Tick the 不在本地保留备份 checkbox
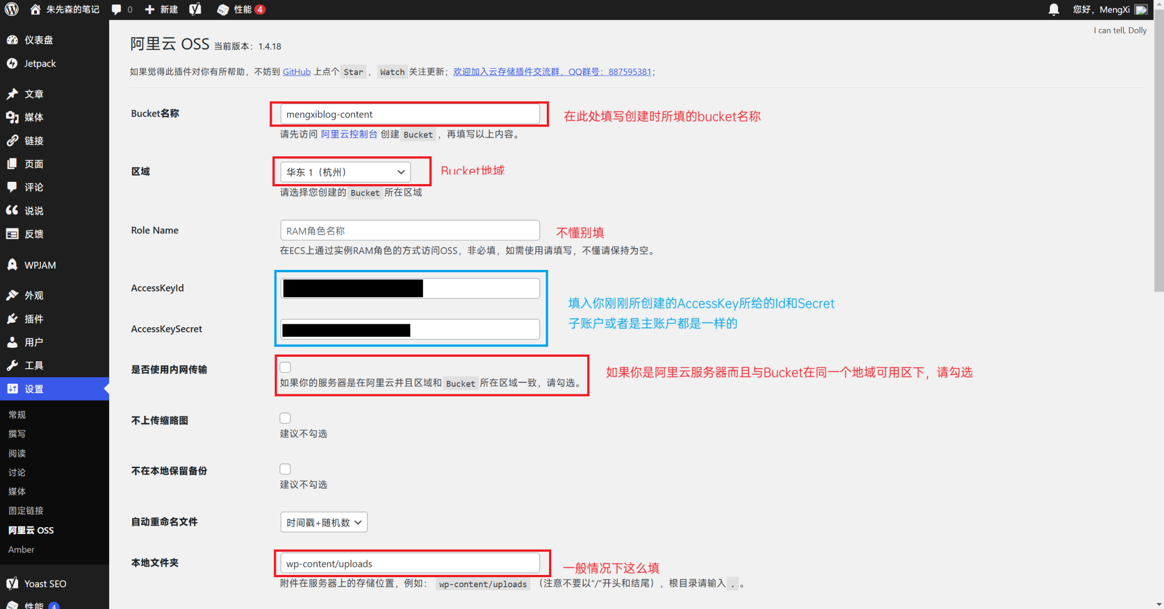 (285, 469)
